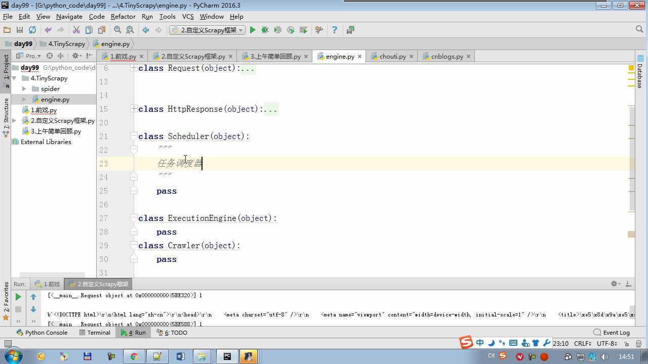Viewport: 648px width, 364px height.
Task: Run with Coverage icon in toolbar
Action: tap(277, 30)
